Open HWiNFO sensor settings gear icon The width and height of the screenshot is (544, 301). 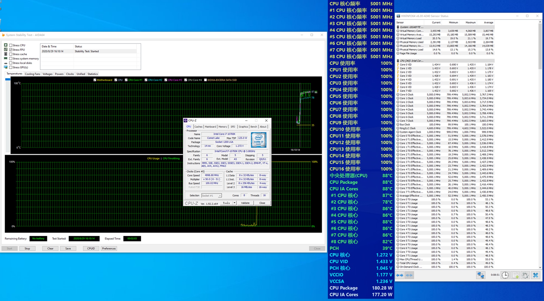click(x=525, y=275)
